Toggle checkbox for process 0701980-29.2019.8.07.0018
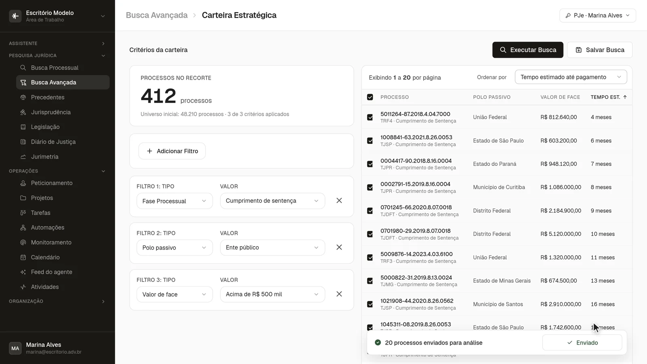This screenshot has height=364, width=647. (370, 234)
